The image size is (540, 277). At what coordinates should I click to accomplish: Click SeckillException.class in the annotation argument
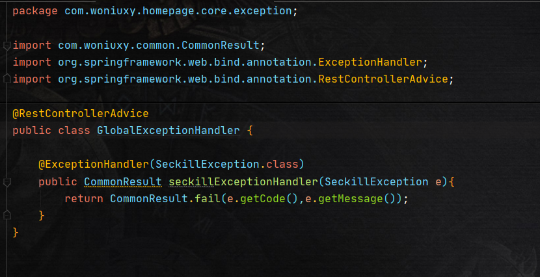(230, 164)
